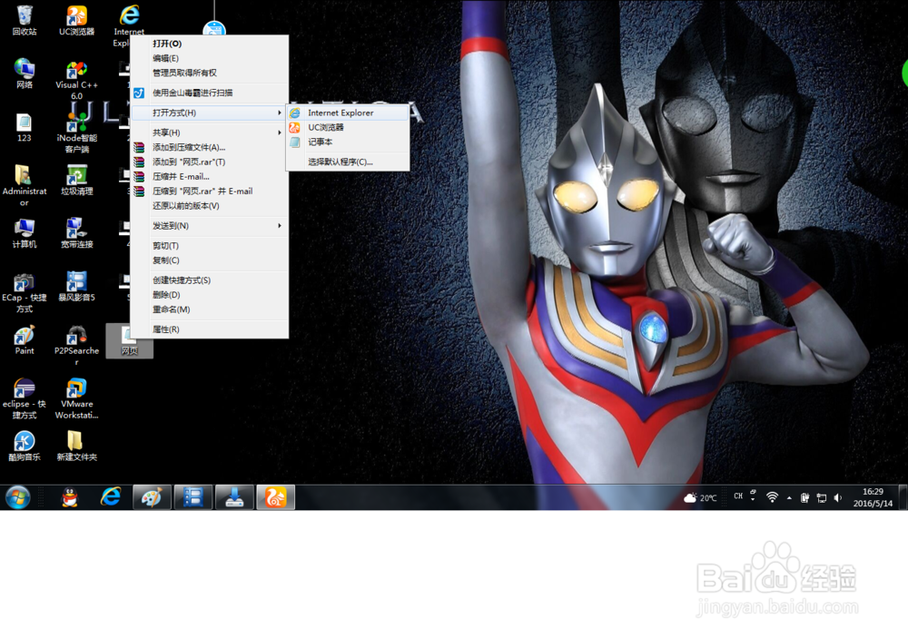Choose 重命名(M) in the context menu
This screenshot has width=908, height=638.
(x=210, y=309)
